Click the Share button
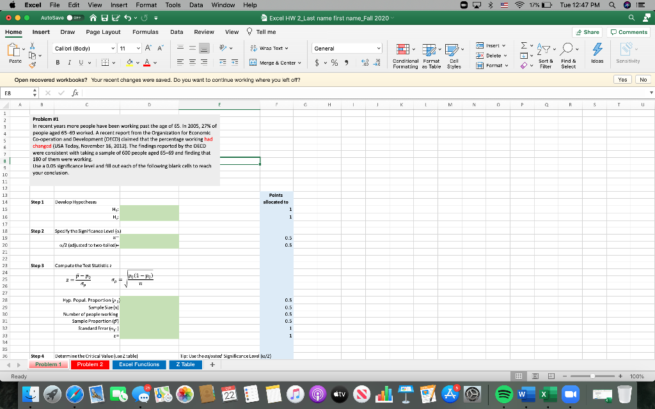The width and height of the screenshot is (655, 409). 588,31
